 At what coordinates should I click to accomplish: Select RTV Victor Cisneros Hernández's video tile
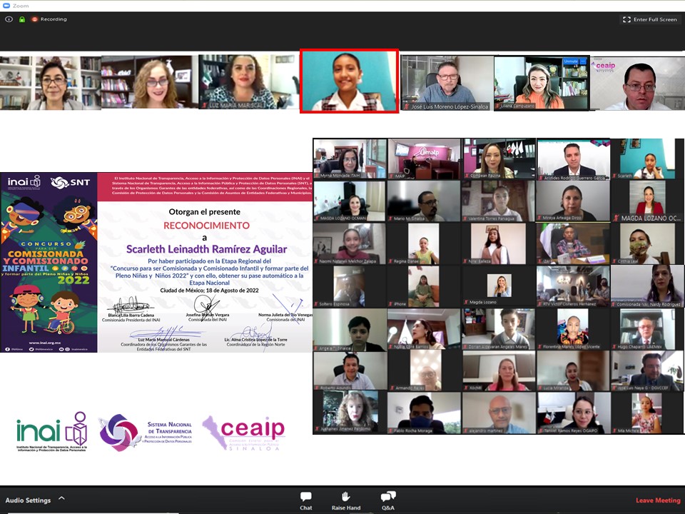[x=573, y=286]
